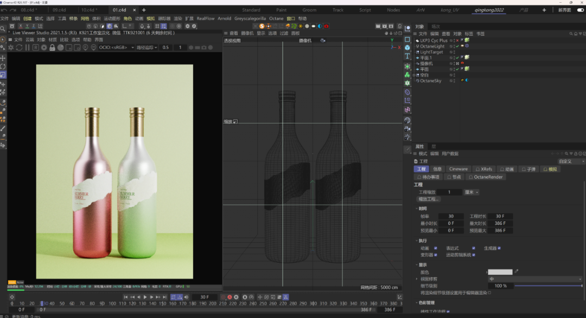The width and height of the screenshot is (586, 318).
Task: Open the Cineware tab in project attributes
Action: click(x=458, y=169)
